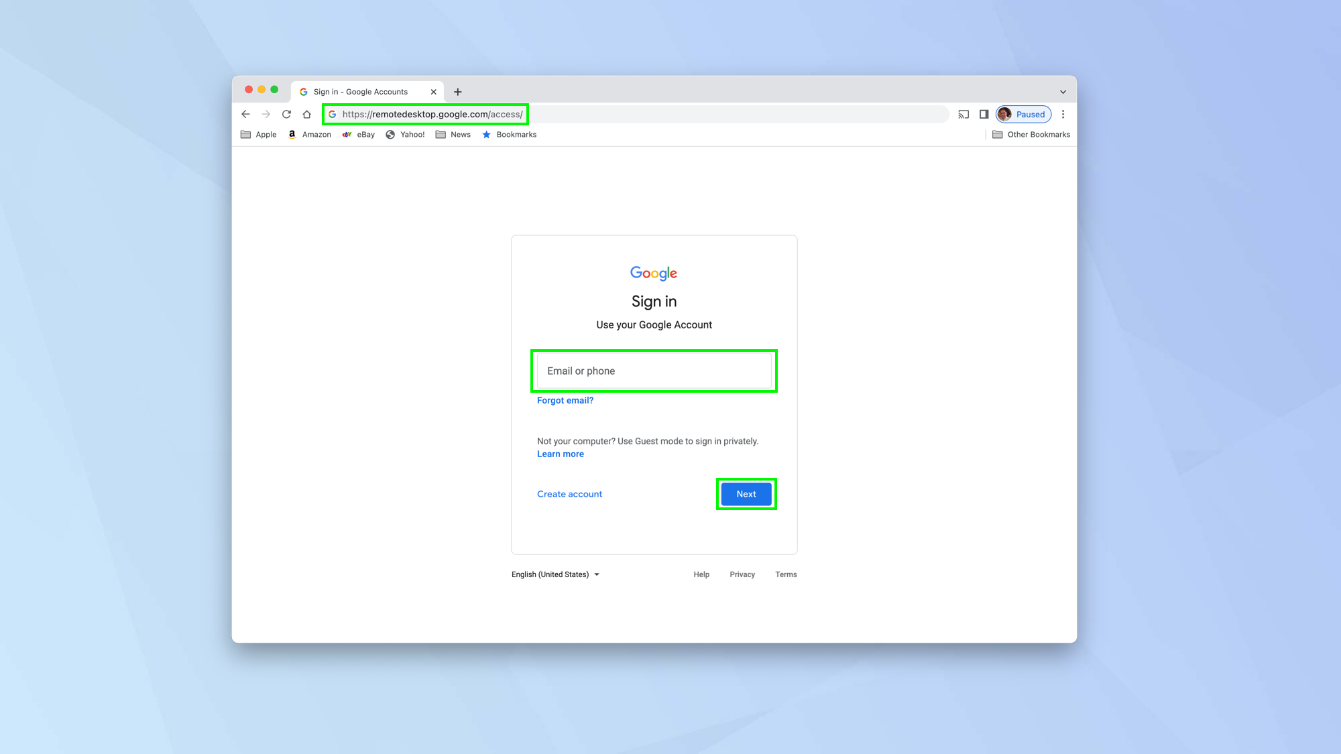Click Forgot email link
1341x754 pixels.
pos(565,399)
